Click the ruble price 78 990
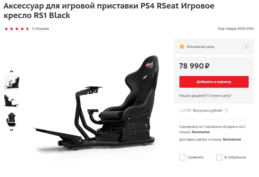Viewport: 259px width, 177px height. point(194,66)
